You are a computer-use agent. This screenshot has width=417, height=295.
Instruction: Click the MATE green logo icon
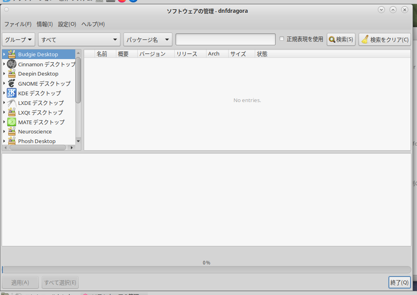pyautogui.click(x=12, y=122)
